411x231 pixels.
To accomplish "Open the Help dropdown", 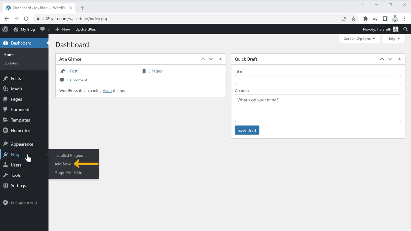I will 393,38.
